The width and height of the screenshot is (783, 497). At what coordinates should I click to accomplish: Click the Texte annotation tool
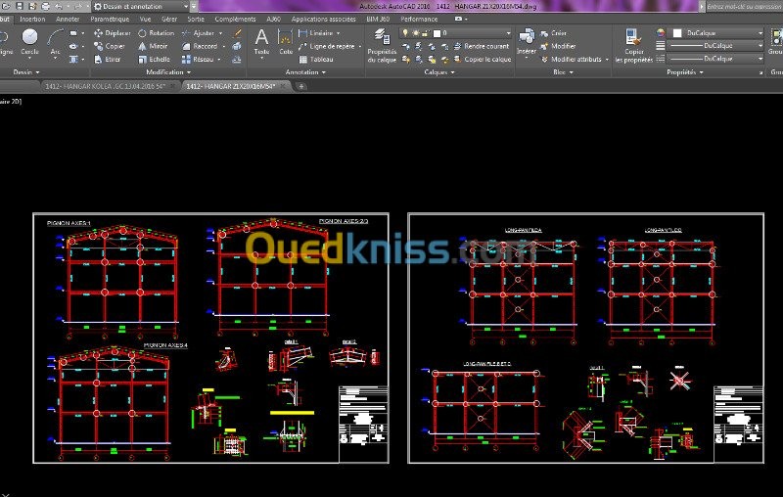(261, 41)
